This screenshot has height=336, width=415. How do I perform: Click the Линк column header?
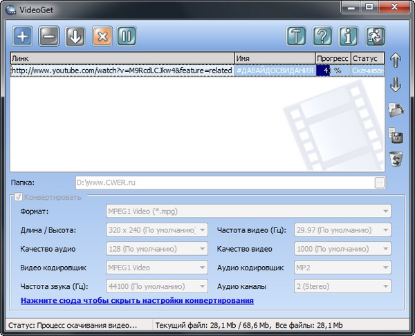point(122,59)
